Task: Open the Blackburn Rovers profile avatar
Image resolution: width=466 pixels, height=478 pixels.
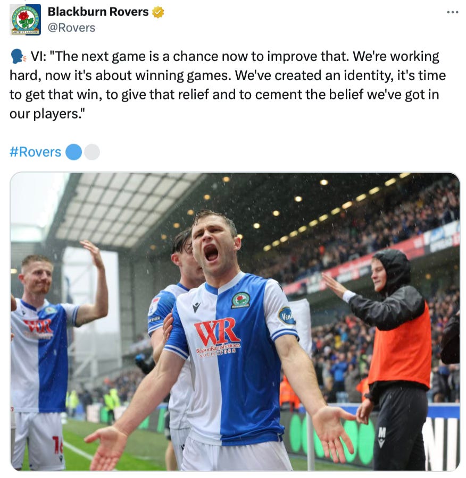Action: pos(25,20)
